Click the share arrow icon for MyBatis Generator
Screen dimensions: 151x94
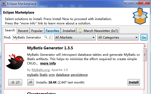[x=31, y=82]
